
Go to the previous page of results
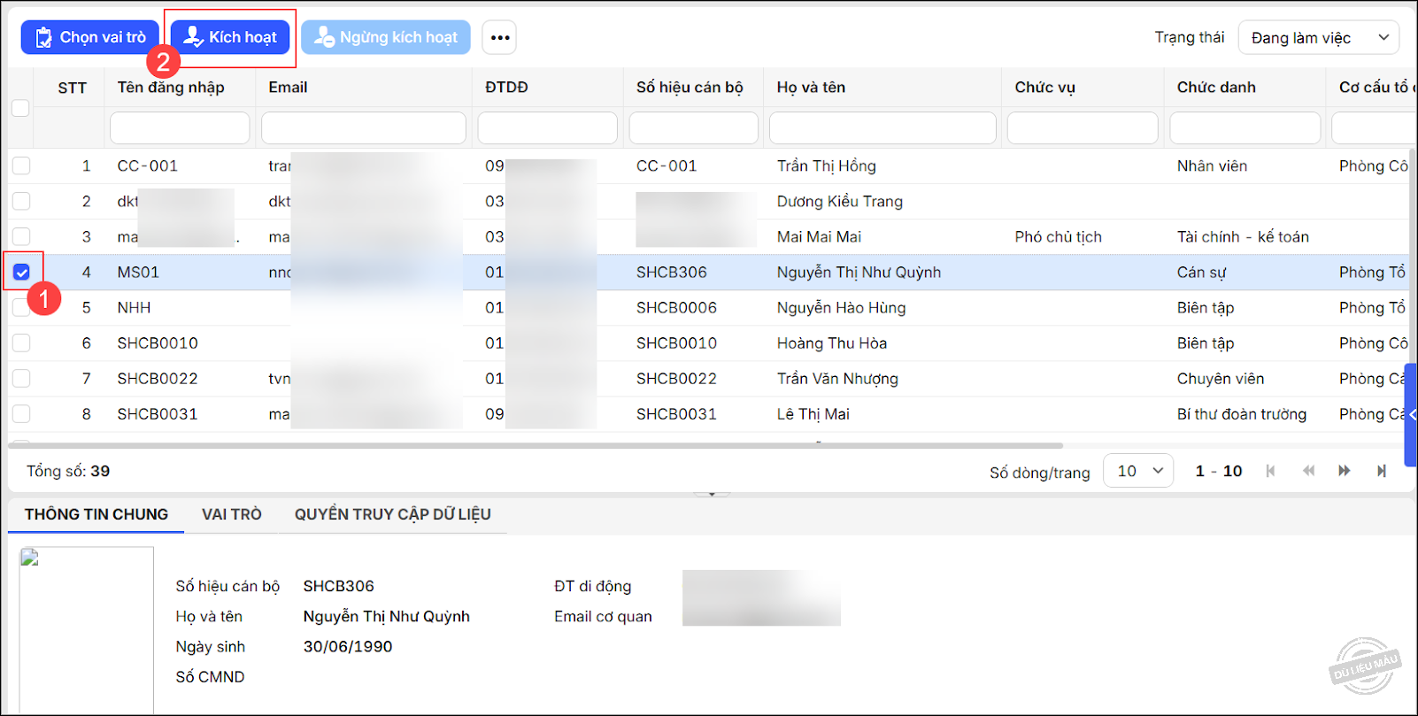click(x=1308, y=471)
